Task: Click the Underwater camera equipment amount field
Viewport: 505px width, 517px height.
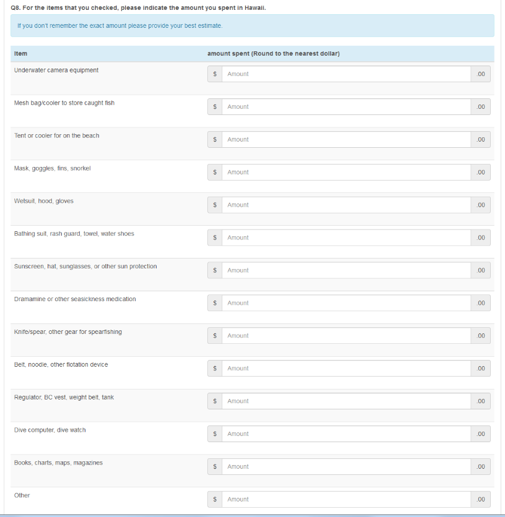Action: 347,74
